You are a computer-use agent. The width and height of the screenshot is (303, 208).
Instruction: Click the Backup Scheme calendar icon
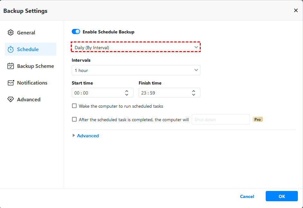click(x=11, y=66)
